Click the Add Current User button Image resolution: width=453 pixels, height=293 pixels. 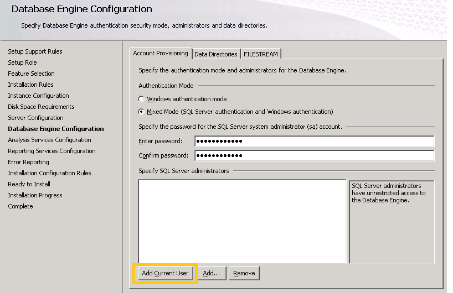(165, 273)
